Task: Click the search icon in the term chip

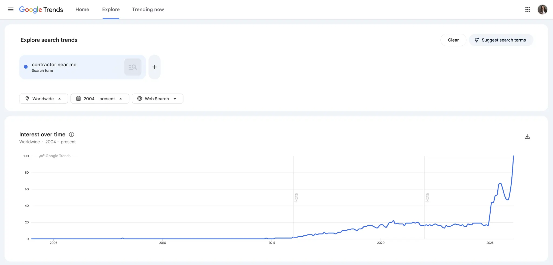Action: point(133,67)
